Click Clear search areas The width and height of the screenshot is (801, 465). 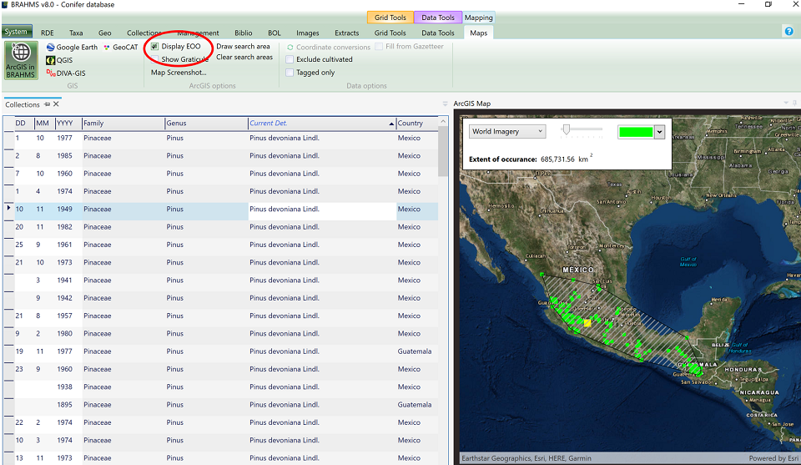244,58
